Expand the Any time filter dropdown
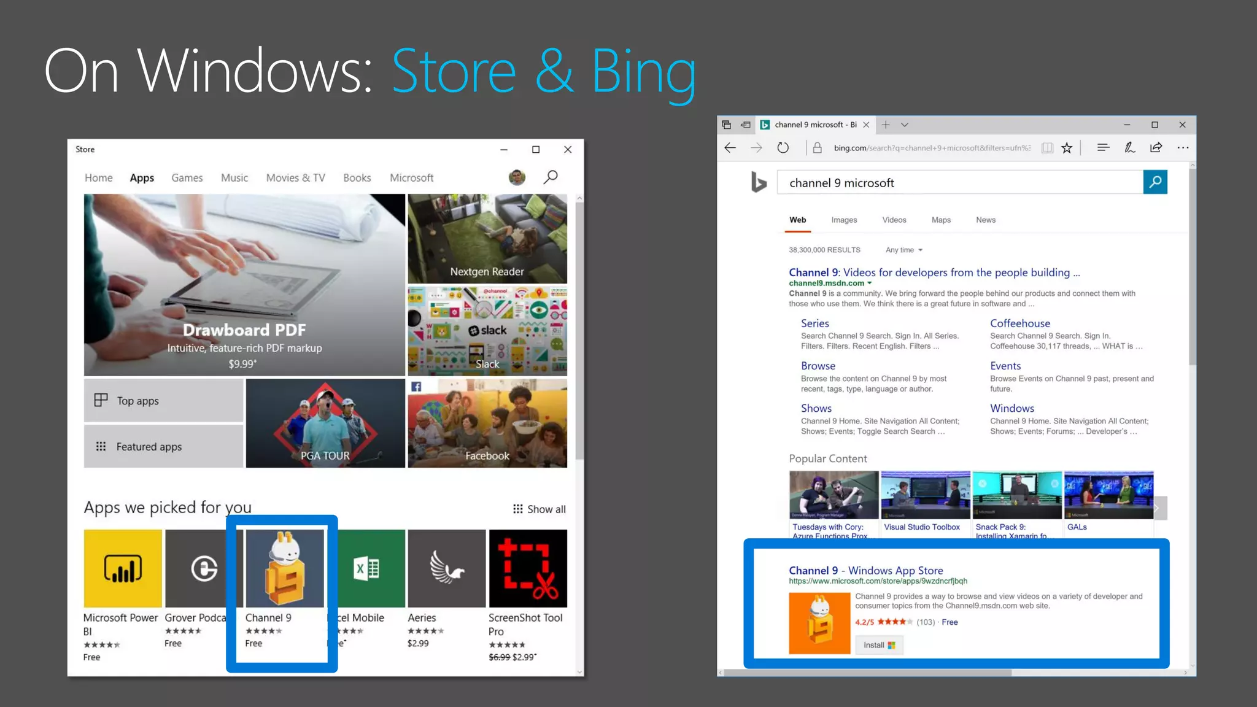Screen dimensions: 1257x707 click(904, 250)
